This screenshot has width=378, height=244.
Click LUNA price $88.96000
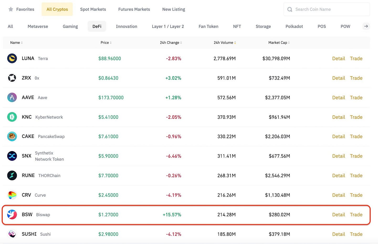pos(110,59)
